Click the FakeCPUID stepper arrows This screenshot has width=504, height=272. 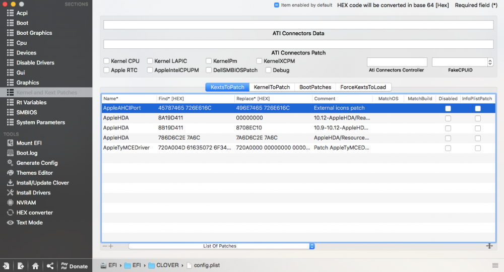coord(490,62)
